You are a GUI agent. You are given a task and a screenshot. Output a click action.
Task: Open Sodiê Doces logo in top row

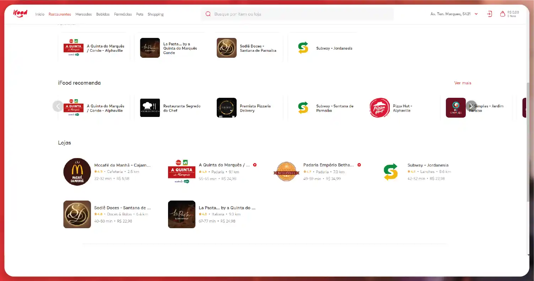coord(227,48)
